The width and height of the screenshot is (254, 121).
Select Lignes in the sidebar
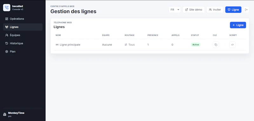[x=23, y=27]
